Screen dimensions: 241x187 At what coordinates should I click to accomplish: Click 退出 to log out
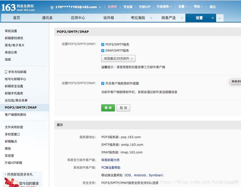click(212, 7)
